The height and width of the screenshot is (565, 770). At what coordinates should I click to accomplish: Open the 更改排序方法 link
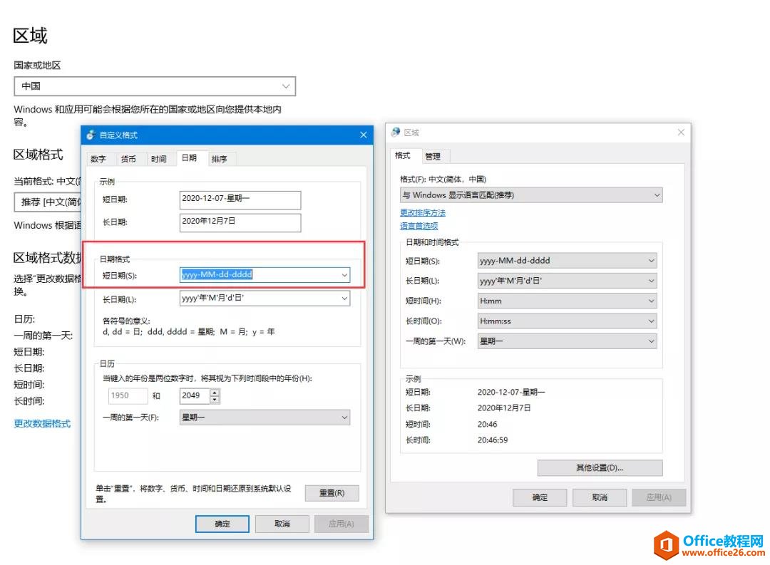pyautogui.click(x=423, y=212)
